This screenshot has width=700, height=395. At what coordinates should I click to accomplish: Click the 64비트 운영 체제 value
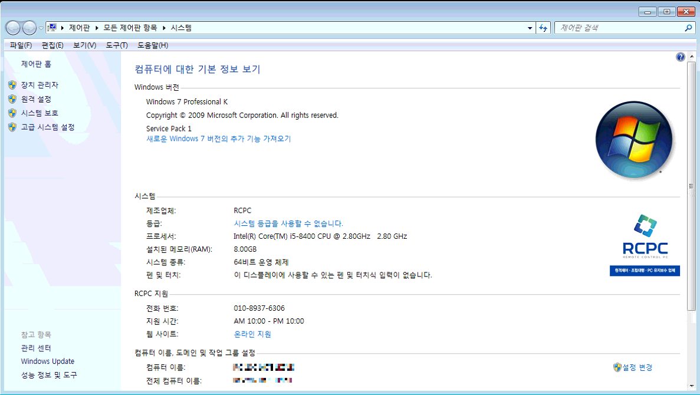point(261,262)
